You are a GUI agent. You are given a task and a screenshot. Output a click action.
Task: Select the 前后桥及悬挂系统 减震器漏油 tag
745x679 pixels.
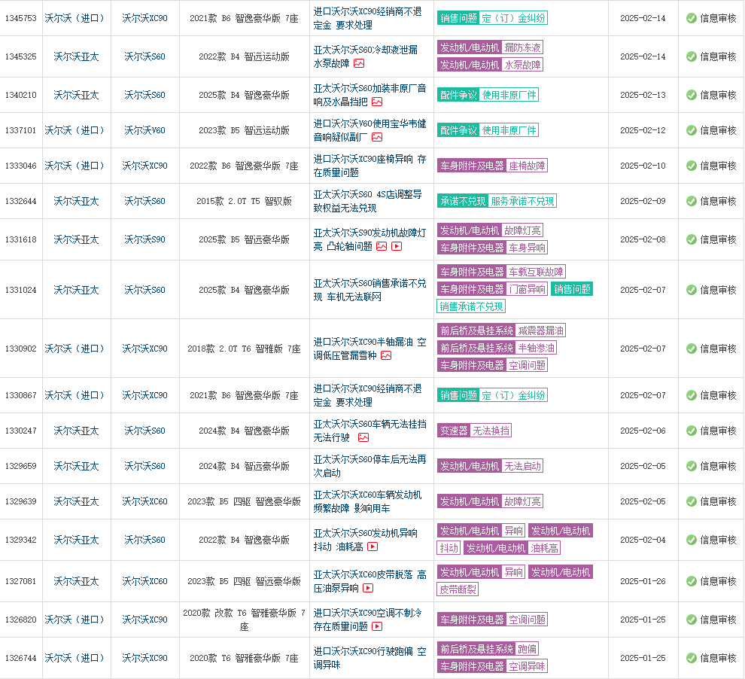tap(501, 330)
